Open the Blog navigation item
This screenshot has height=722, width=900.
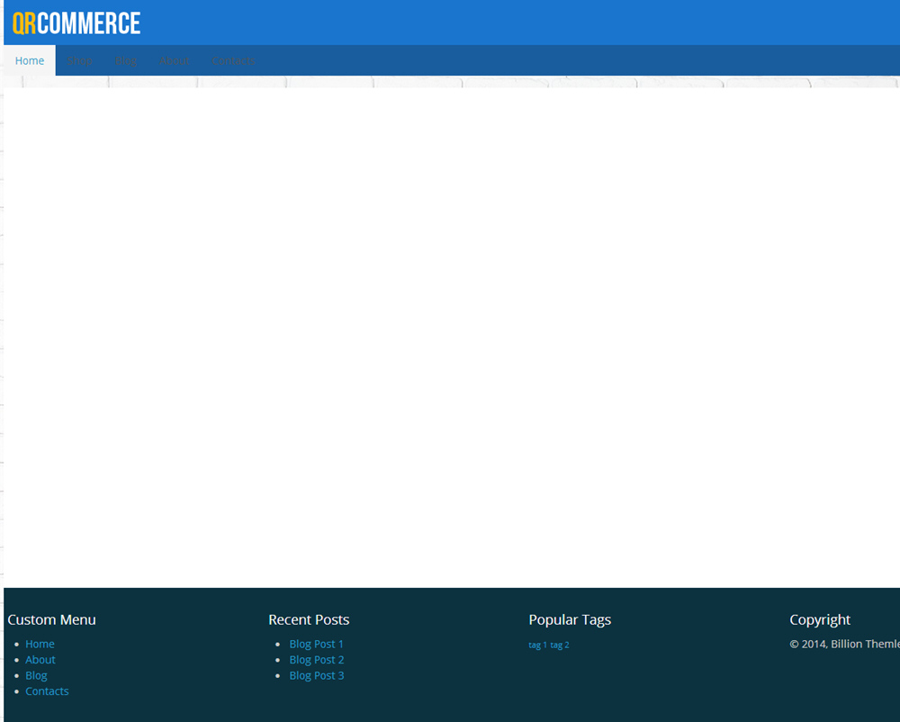coord(126,61)
